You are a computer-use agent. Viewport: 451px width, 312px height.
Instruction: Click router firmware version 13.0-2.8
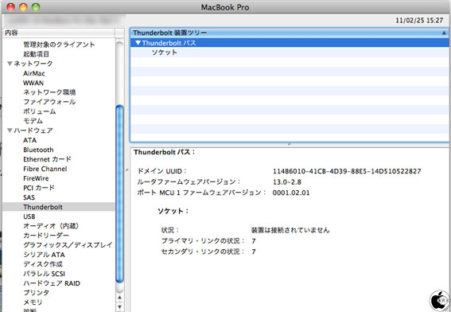287,182
